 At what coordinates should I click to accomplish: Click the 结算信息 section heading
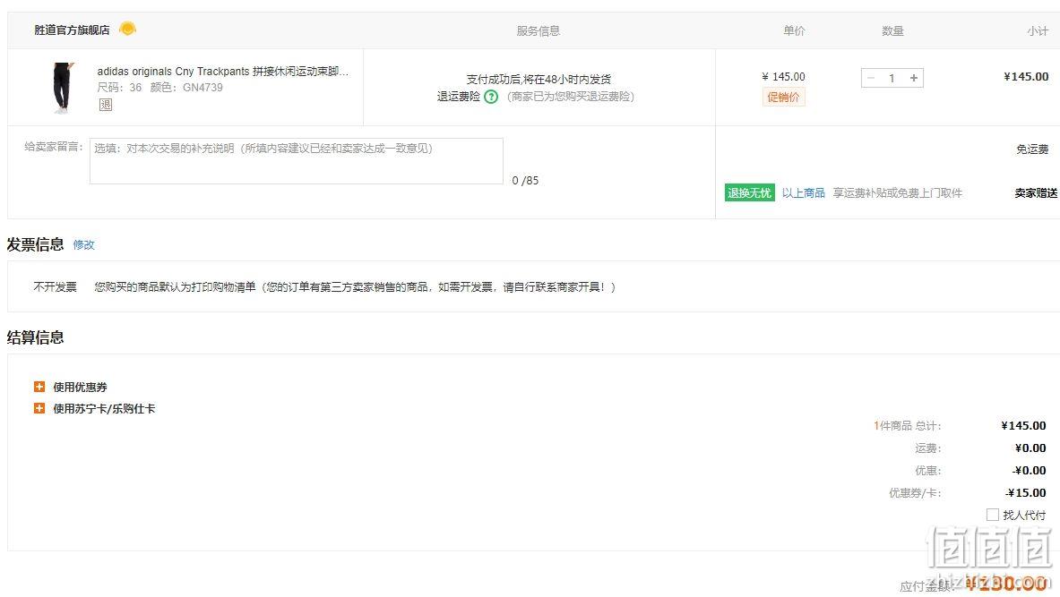click(35, 337)
